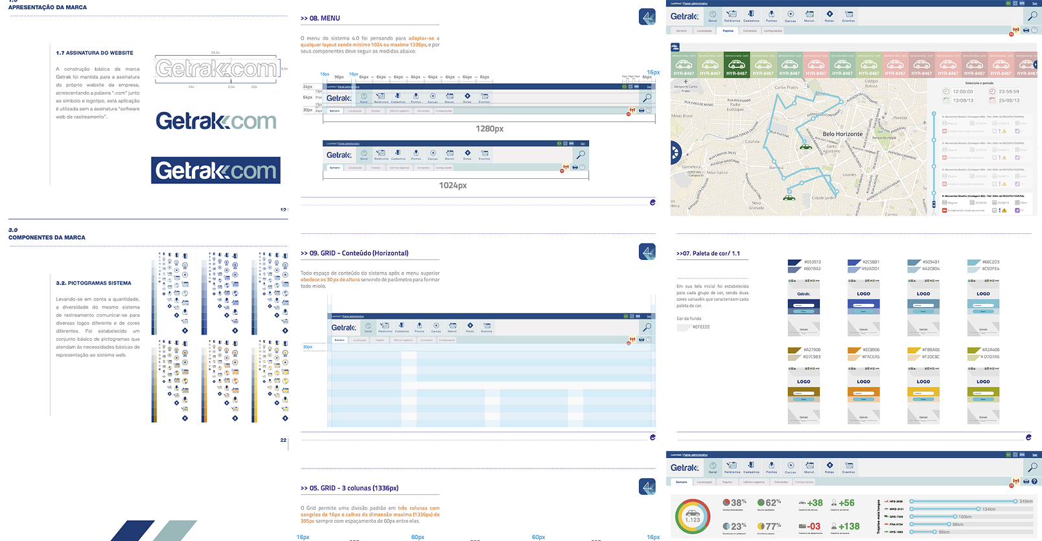This screenshot has height=541, width=1042.
Task: Open help icon in the Sumário dashboard screen
Action: tap(1034, 481)
